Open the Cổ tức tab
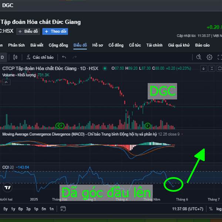Viewport: 222px width, 222px height. [x=135, y=45]
